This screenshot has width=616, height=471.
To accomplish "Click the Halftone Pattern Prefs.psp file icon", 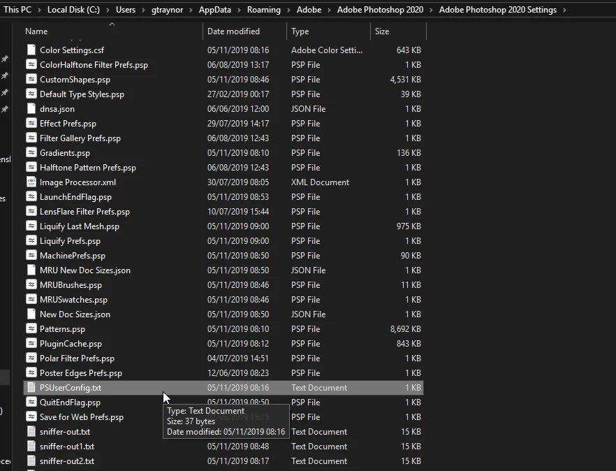I will point(31,168).
